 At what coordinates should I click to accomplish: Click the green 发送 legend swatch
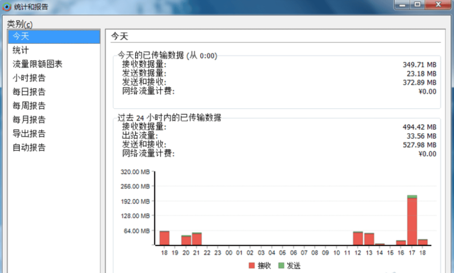click(281, 265)
